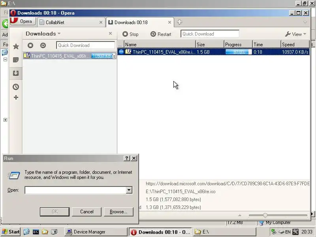Sort downloads by Time column

point(267,45)
